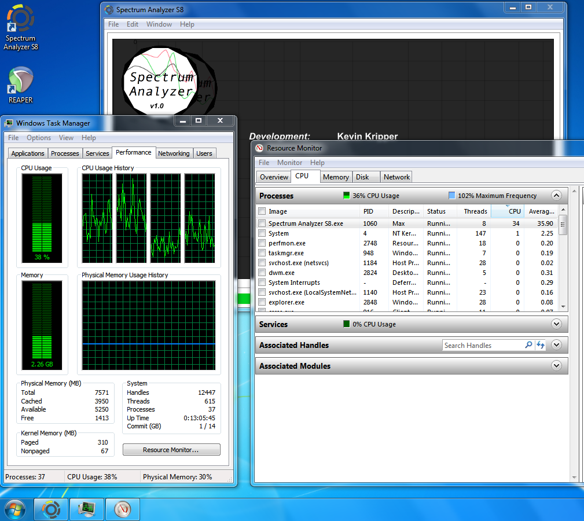Open Edit menu in Spectrum Analyzer
The image size is (584, 521).
(132, 24)
